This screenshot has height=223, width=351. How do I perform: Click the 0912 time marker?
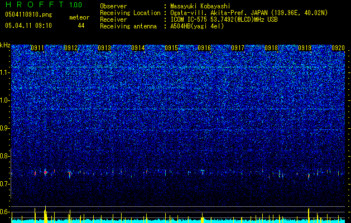point(71,48)
